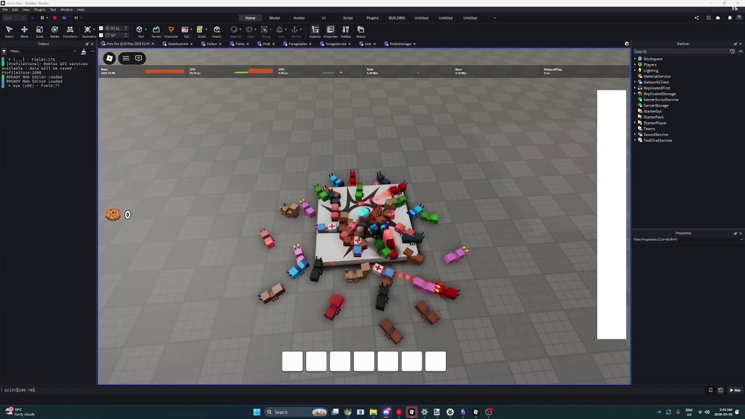Select ServerScriptService in Explorer

(661, 100)
